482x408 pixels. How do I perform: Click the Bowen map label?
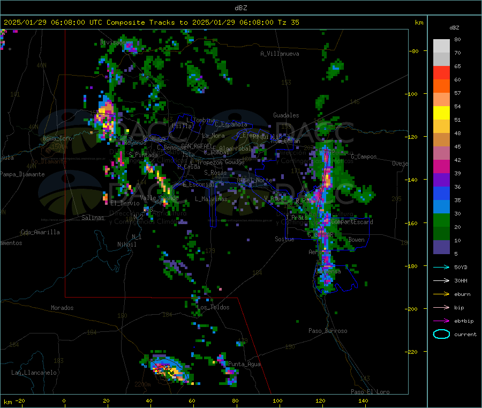[356, 240]
